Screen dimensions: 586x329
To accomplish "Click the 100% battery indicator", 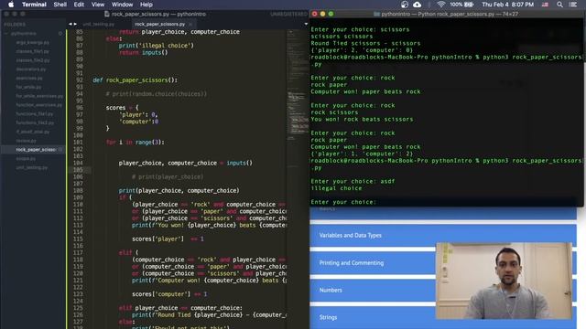I will point(461,5).
